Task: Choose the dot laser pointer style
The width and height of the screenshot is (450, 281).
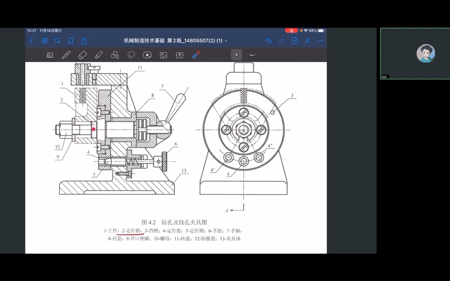Action: pos(236,55)
